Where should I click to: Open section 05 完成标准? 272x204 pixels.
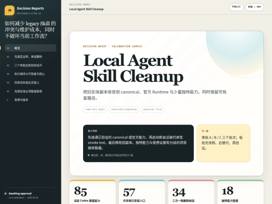[x=31, y=91]
